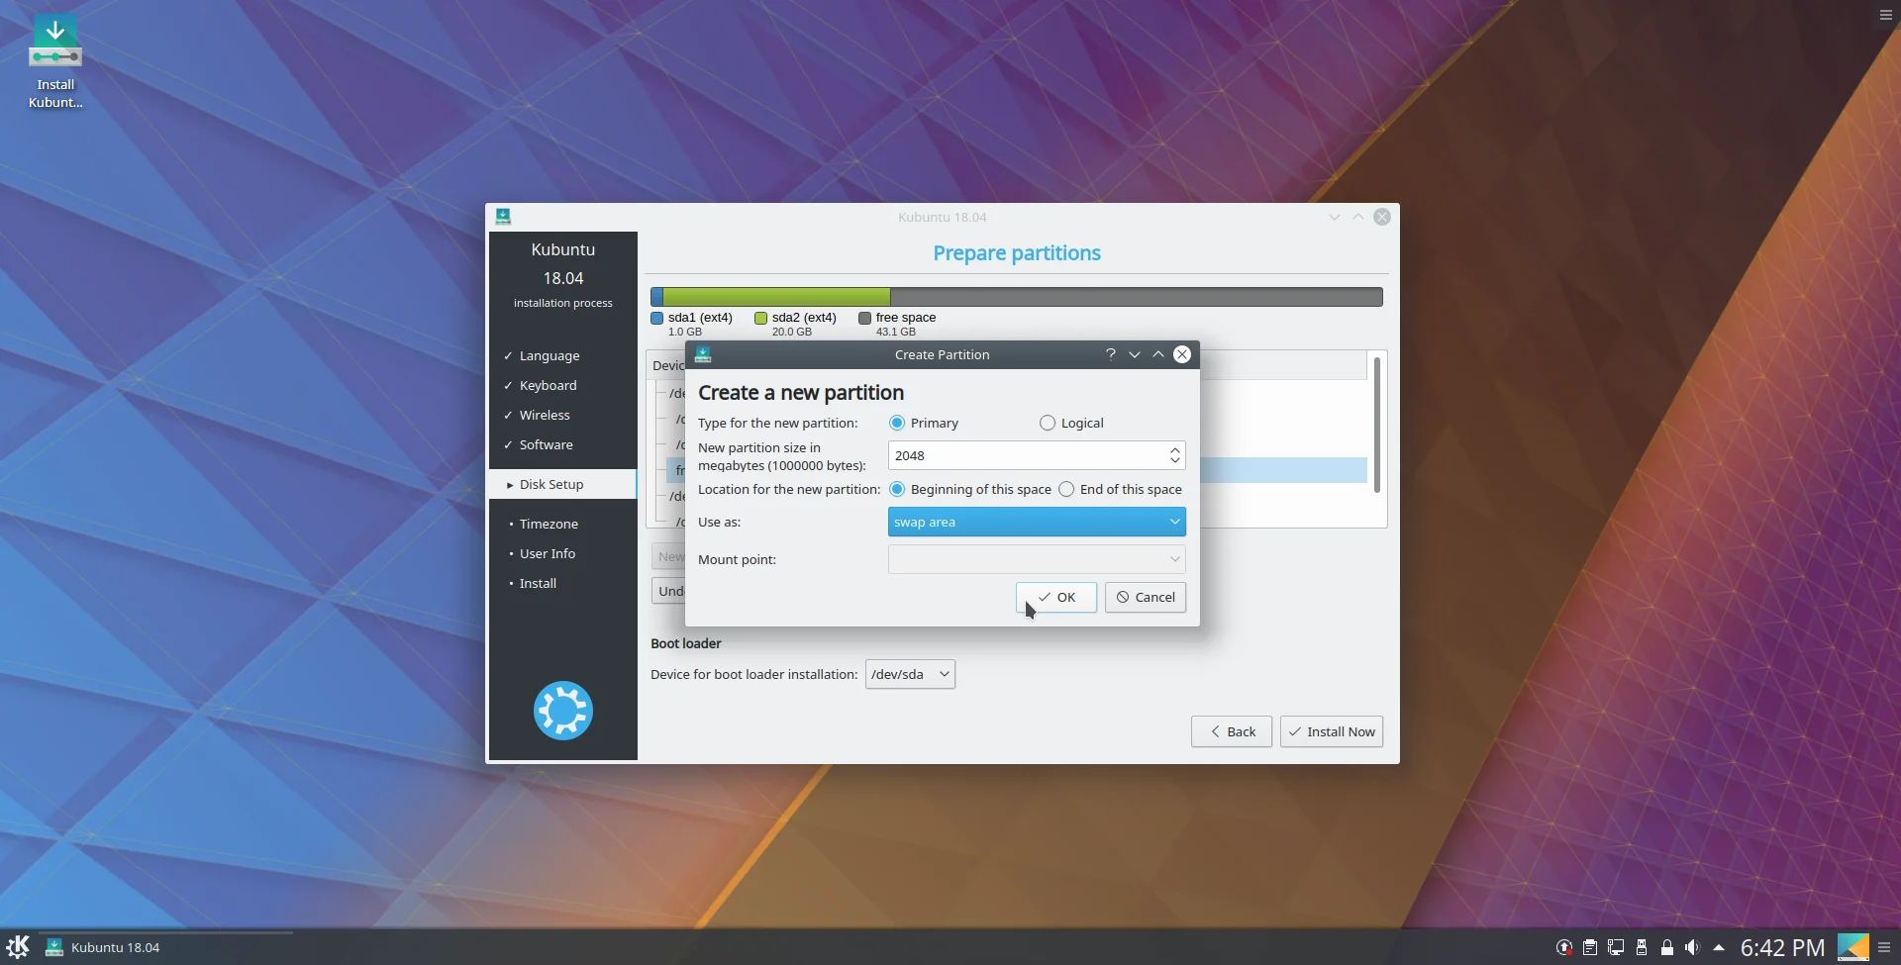The image size is (1901, 965).
Task: Click the 'Create a new partition' heading
Action: (x=801, y=393)
